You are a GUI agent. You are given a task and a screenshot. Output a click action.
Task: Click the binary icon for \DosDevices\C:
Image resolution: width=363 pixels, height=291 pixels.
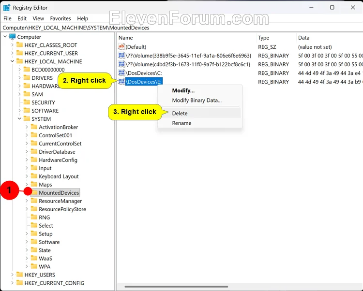click(x=121, y=73)
